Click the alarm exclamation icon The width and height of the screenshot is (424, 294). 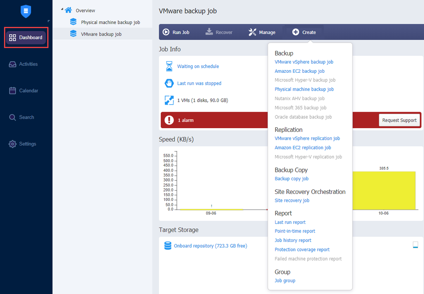click(169, 120)
